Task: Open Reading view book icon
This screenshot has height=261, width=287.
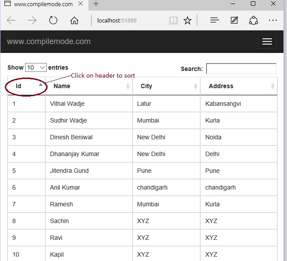Action: coord(173,20)
